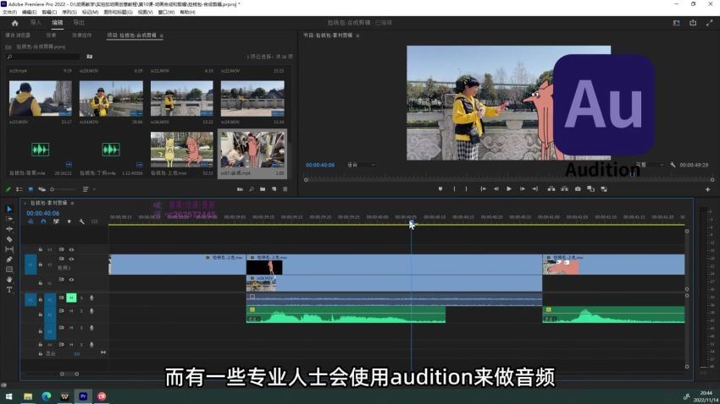Solo the A1 audio track
The height and width of the screenshot is (404, 720).
tap(81, 298)
